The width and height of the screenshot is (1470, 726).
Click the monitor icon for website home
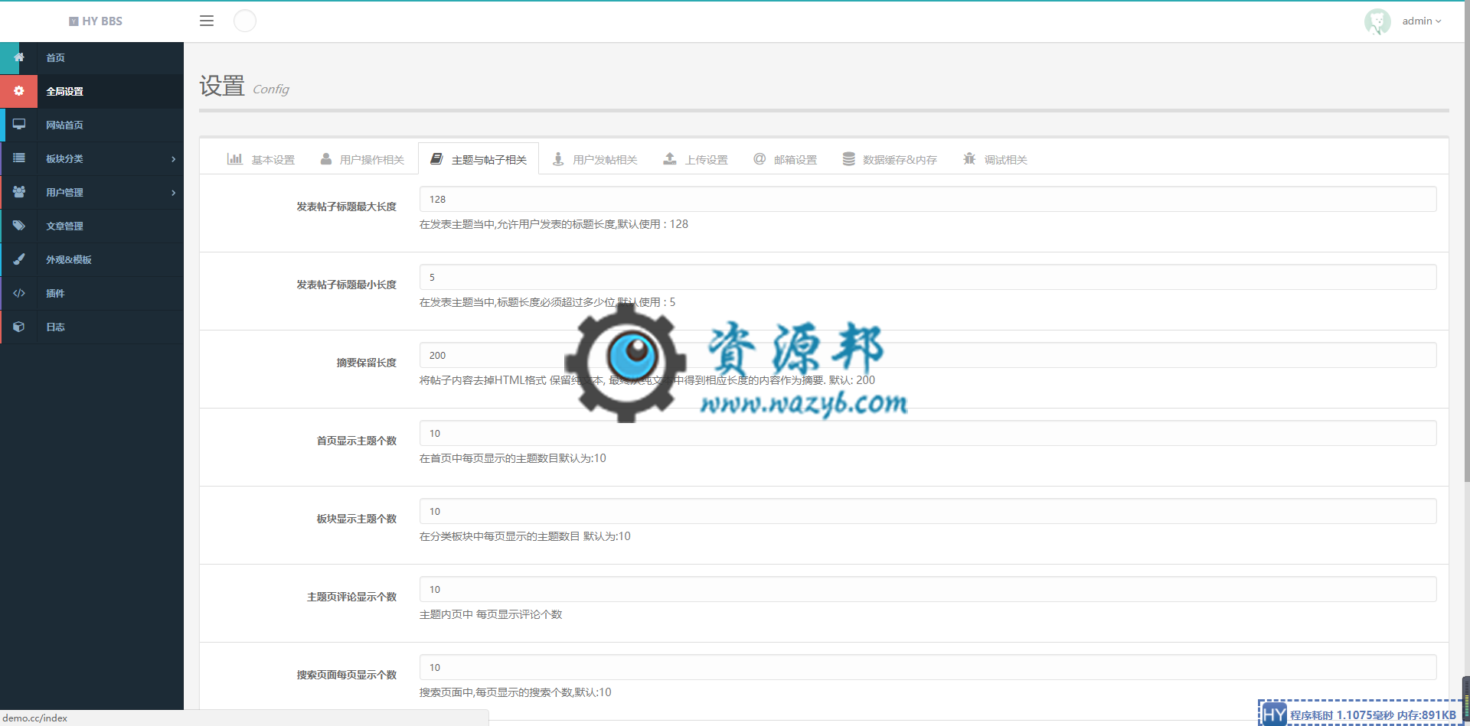pyautogui.click(x=19, y=124)
